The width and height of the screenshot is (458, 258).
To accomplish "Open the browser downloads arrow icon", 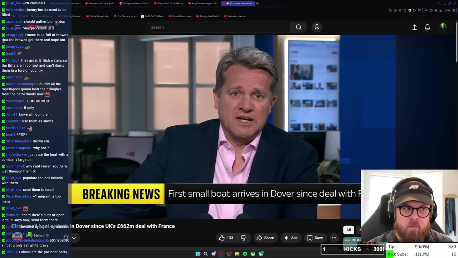I will [x=440, y=10].
